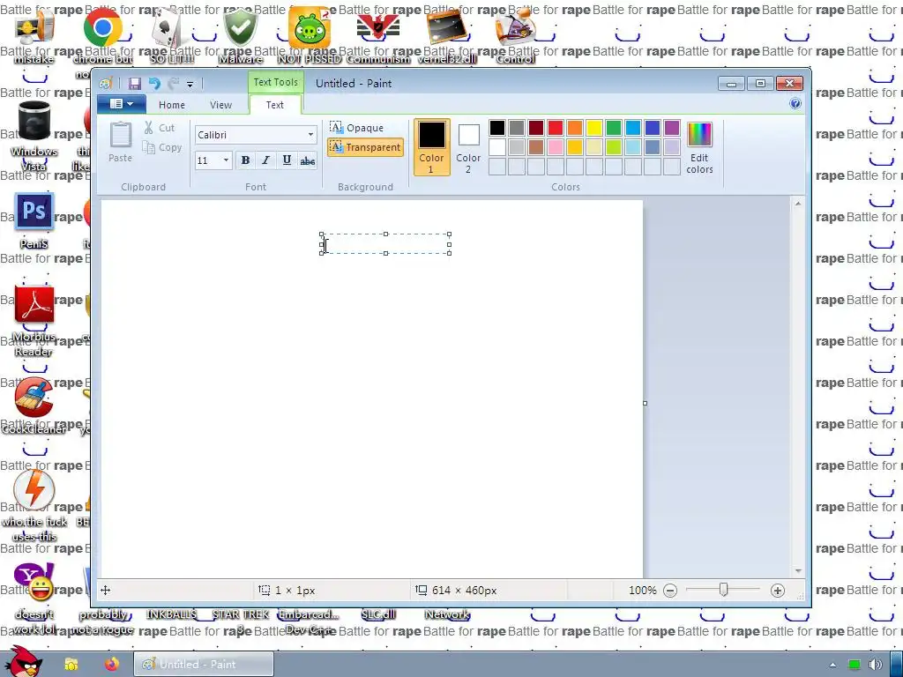903x677 pixels.
Task: Click the Copy button in Clipboard group
Action: pyautogui.click(x=162, y=147)
